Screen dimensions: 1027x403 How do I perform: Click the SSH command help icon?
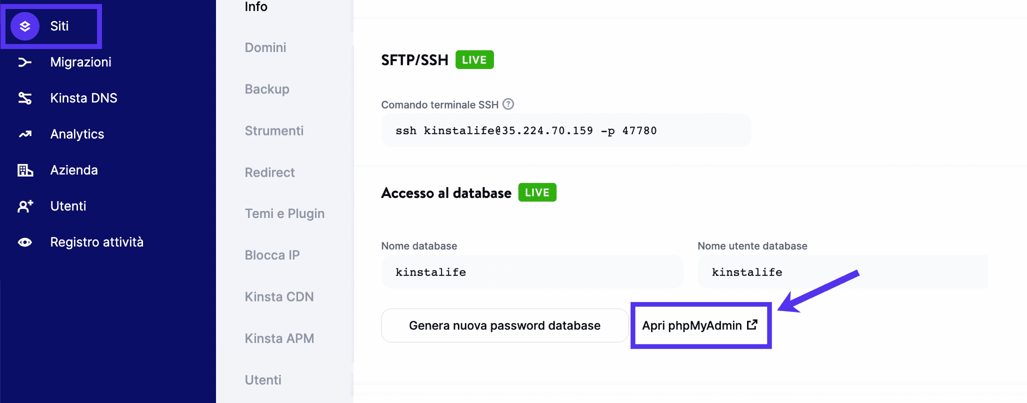click(x=508, y=104)
